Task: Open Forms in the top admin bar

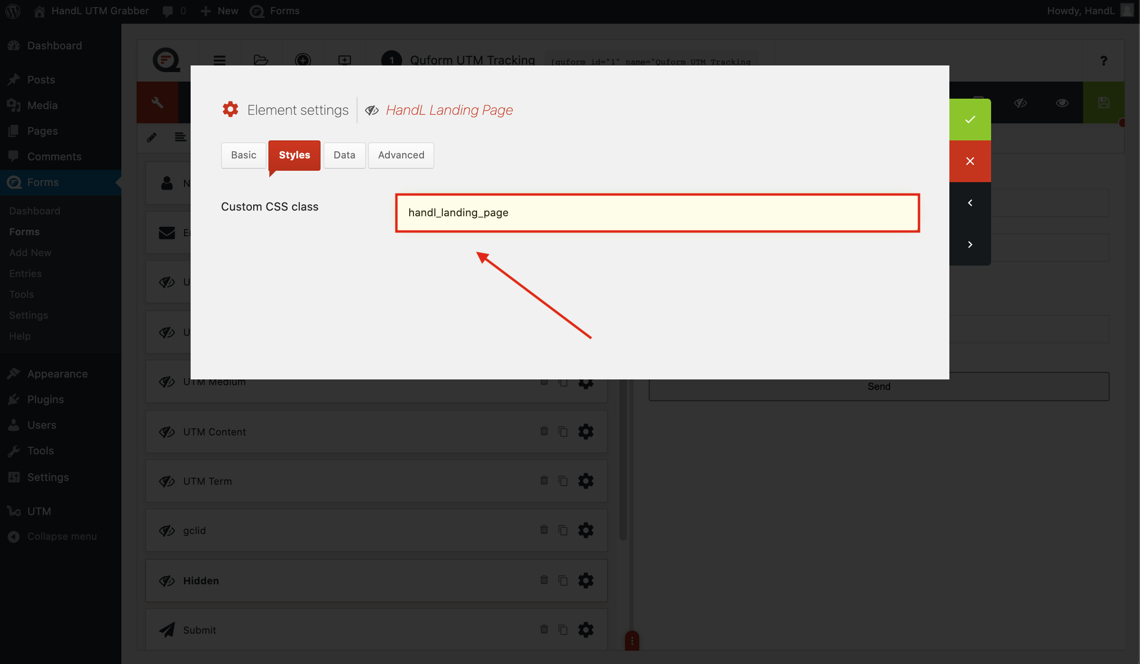Action: [x=275, y=11]
